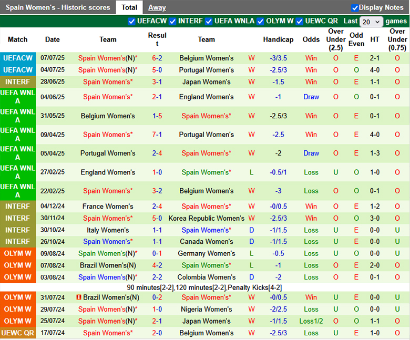
Task: Switch to the Total tab
Action: (x=129, y=7)
